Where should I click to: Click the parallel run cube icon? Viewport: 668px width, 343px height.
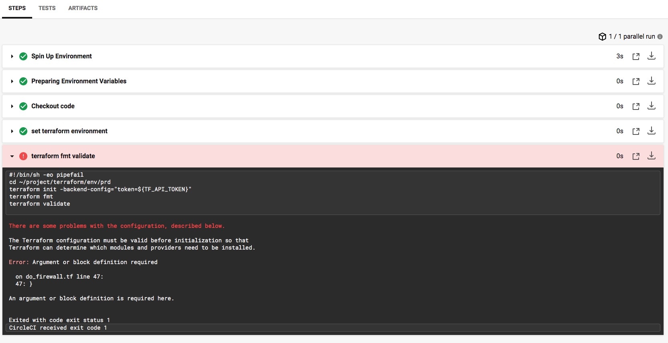pyautogui.click(x=602, y=37)
